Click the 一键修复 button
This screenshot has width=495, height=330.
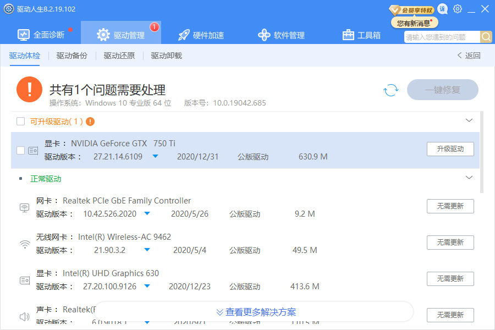(443, 90)
